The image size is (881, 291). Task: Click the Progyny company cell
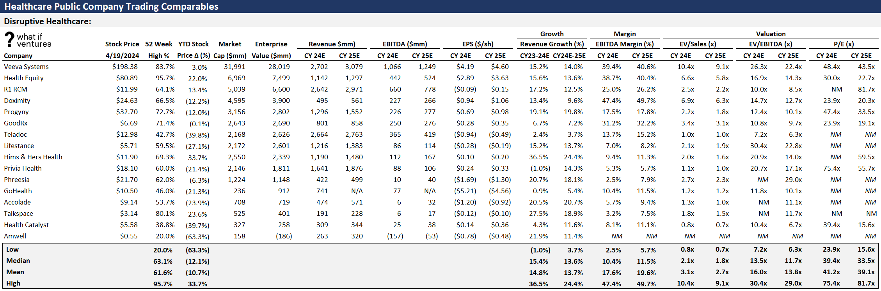pyautogui.click(x=16, y=112)
